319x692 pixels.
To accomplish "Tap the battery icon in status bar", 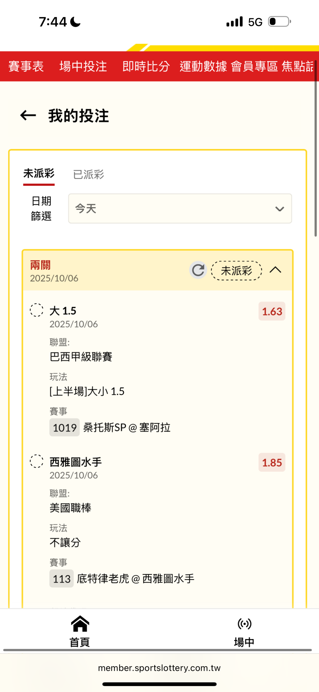I will click(x=279, y=22).
